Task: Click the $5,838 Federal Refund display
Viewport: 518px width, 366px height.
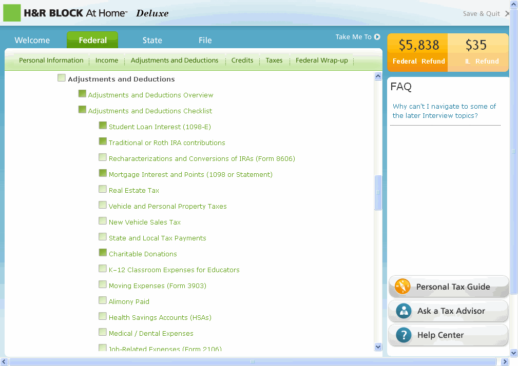Action: point(418,52)
